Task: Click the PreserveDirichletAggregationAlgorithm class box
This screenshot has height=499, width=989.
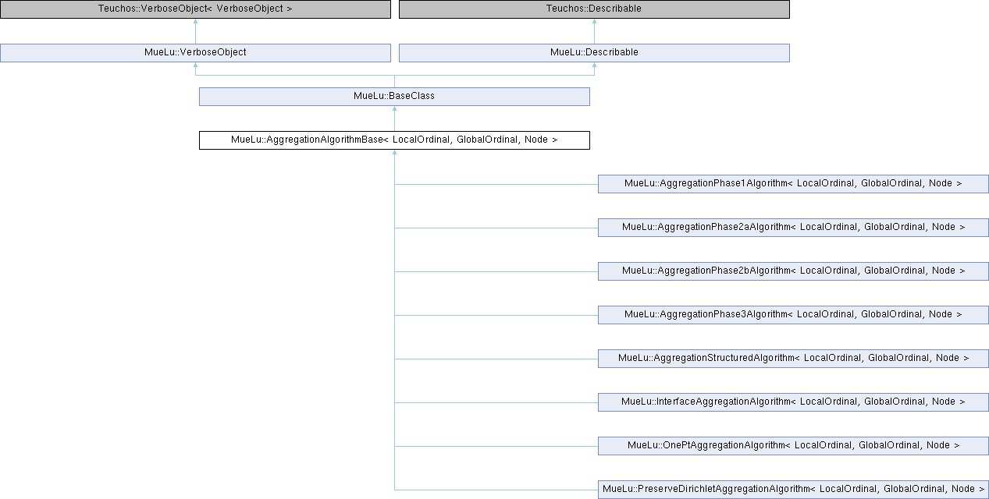Action: (793, 489)
